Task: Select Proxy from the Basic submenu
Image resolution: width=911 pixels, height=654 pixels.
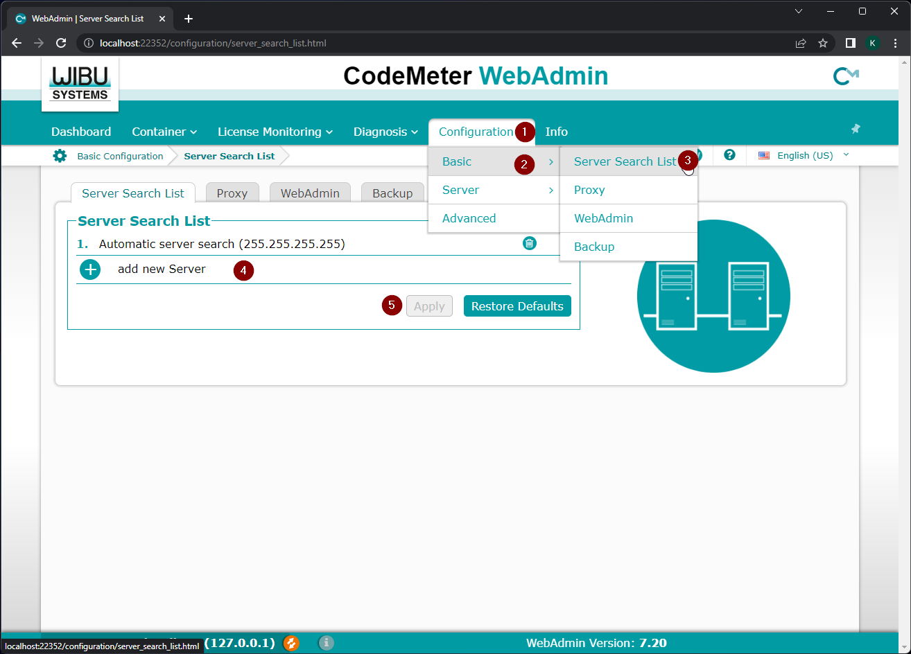Action: pyautogui.click(x=589, y=190)
